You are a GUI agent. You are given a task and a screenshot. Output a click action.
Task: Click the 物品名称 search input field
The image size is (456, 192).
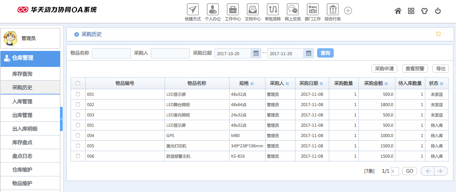pyautogui.click(x=111, y=53)
